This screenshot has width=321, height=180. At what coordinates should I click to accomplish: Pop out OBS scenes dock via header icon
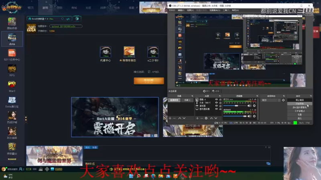pos(192,96)
